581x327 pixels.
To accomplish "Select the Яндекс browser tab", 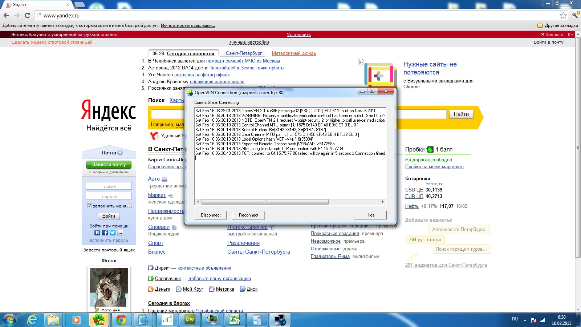I will click(36, 5).
